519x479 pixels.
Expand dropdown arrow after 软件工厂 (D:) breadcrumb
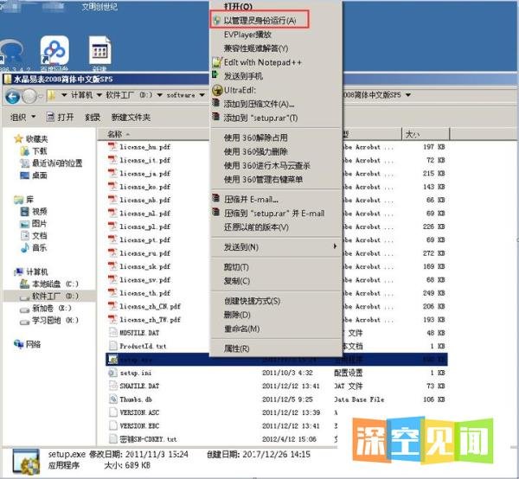(159, 95)
